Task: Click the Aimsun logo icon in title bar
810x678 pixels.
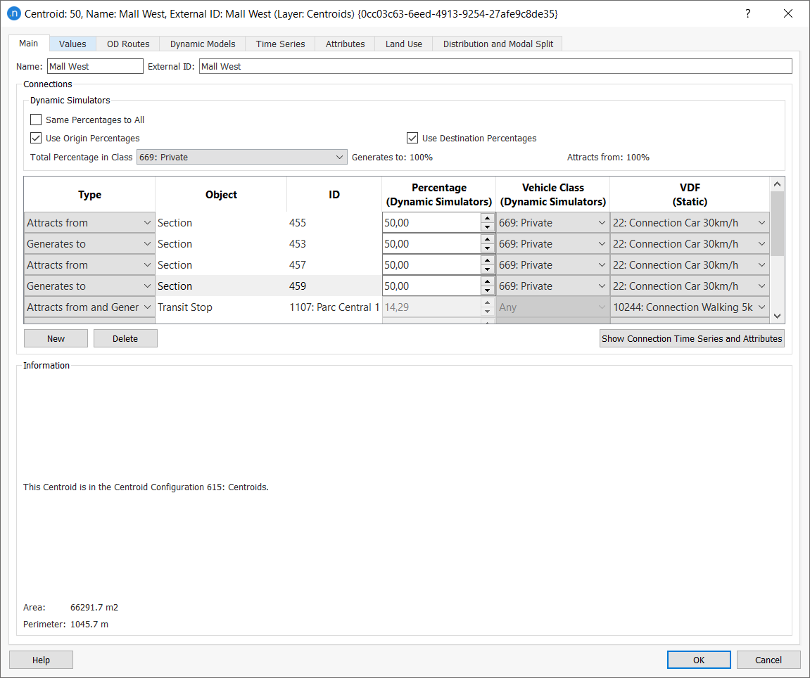Action: click(14, 13)
